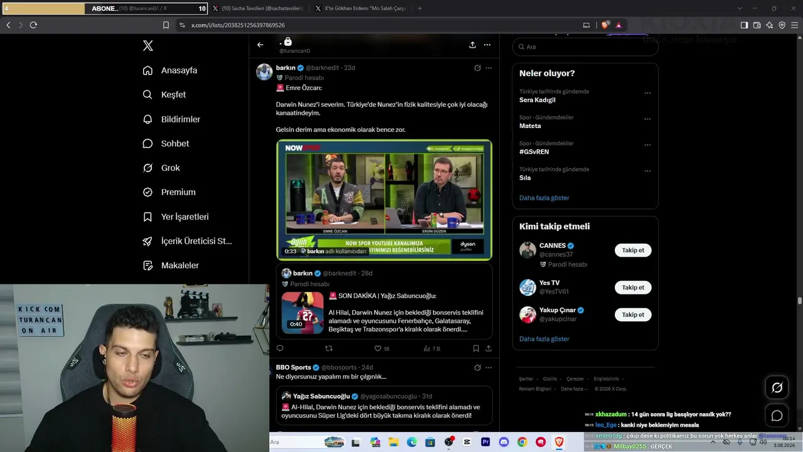
Task: Share the list using the header share icon
Action: (472, 45)
